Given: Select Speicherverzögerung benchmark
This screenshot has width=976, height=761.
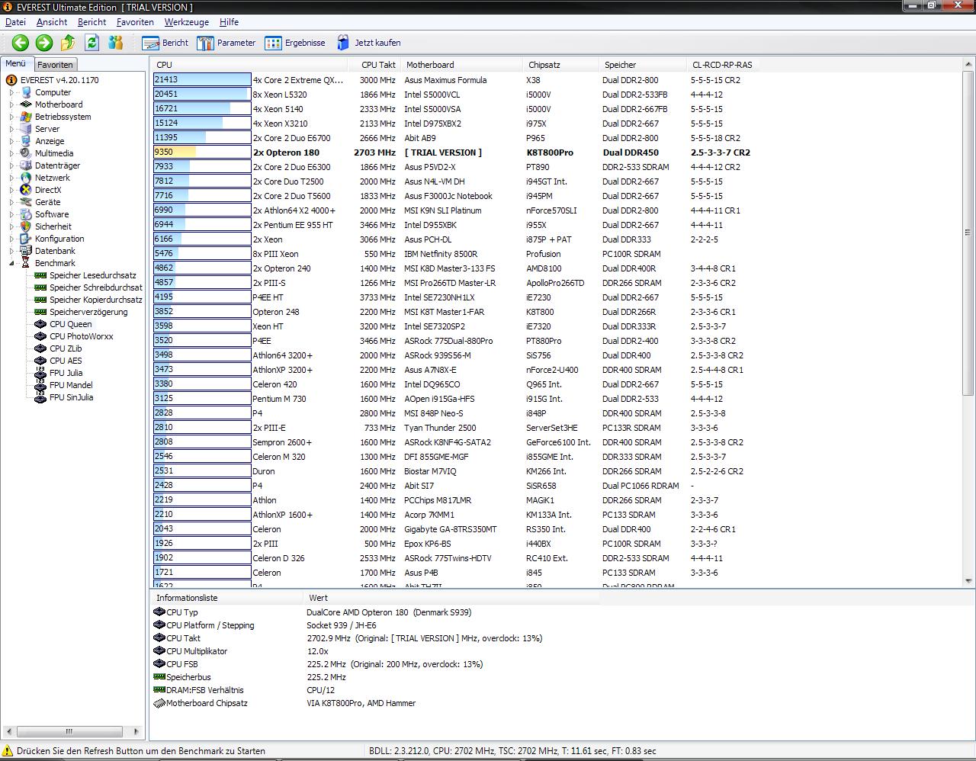Looking at the screenshot, I should [x=88, y=312].
